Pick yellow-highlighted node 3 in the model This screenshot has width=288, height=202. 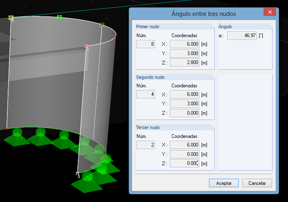11,18
